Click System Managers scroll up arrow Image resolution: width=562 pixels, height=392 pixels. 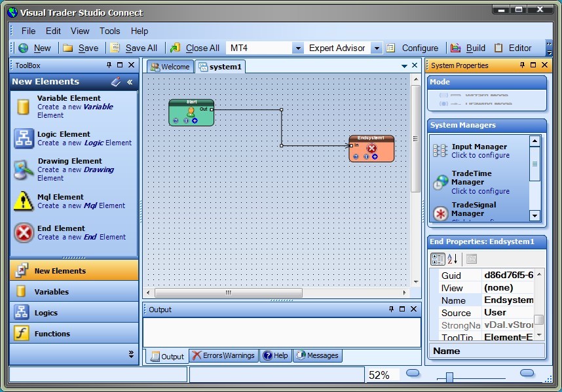pyautogui.click(x=534, y=141)
